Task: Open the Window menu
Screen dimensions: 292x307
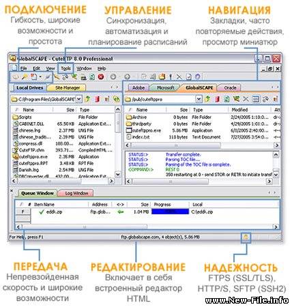Action: (x=84, y=68)
